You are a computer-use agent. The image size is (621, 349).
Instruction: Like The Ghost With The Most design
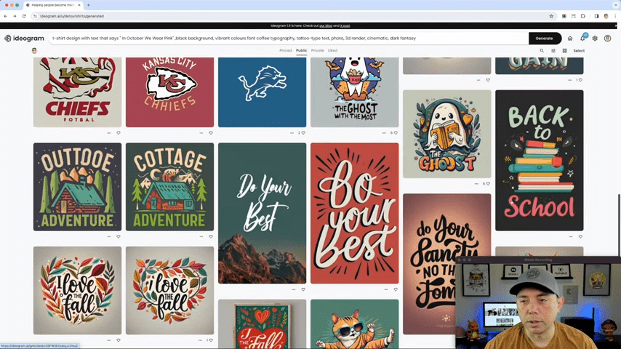coord(396,133)
